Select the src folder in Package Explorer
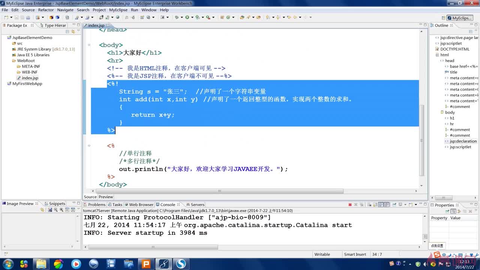Image resolution: width=480 pixels, height=270 pixels. (x=17, y=43)
